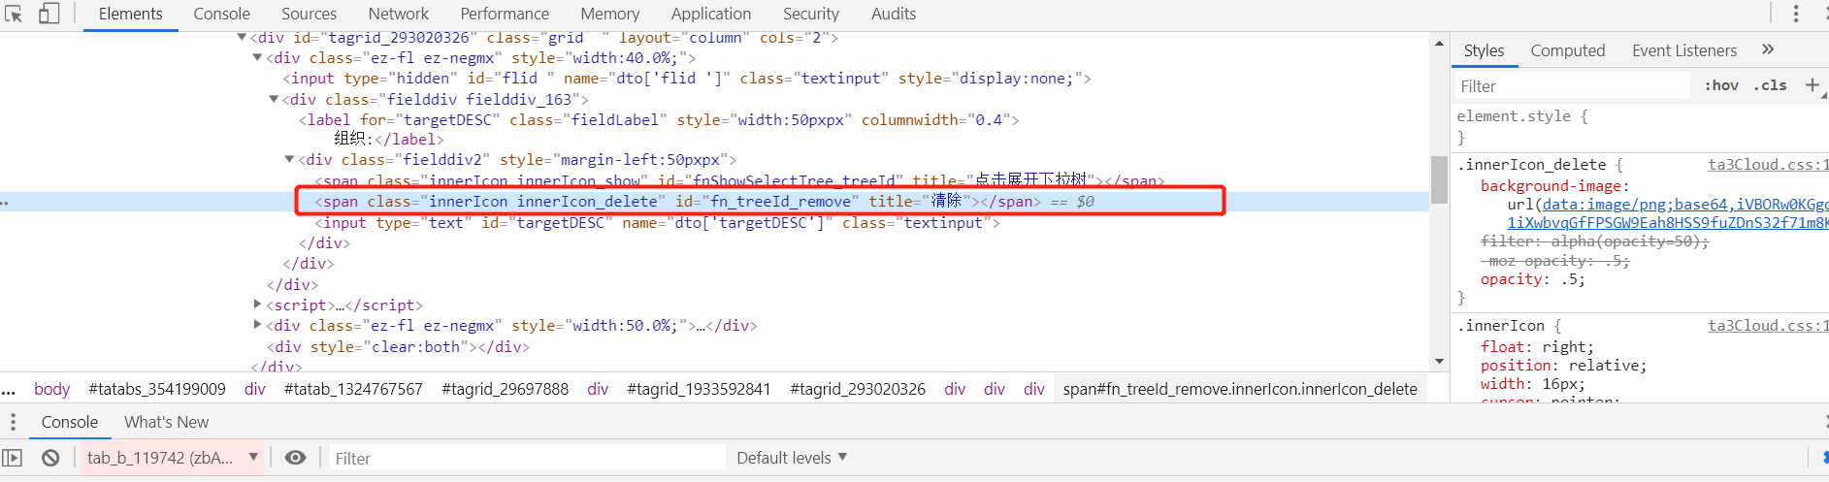The image size is (1829, 482).
Task: Select #tagrid_293020326 in the breadcrumb
Action: coord(858,389)
